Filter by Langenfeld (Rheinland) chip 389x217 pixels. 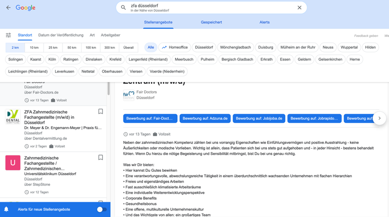coord(148,59)
